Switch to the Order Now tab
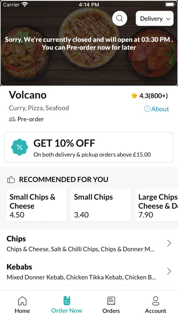Viewport: 178px width, 316px height. 67,305
